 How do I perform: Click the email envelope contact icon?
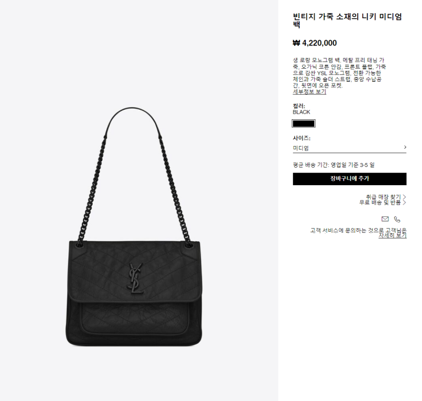(385, 219)
